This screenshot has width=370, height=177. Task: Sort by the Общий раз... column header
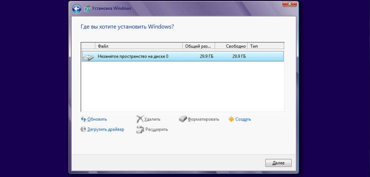(x=199, y=46)
